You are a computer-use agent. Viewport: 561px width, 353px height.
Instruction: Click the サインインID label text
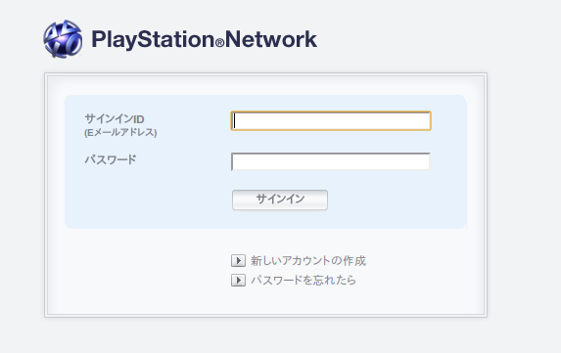coord(115,118)
